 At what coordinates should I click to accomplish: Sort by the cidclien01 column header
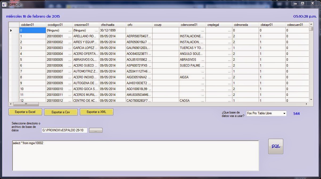[32, 25]
